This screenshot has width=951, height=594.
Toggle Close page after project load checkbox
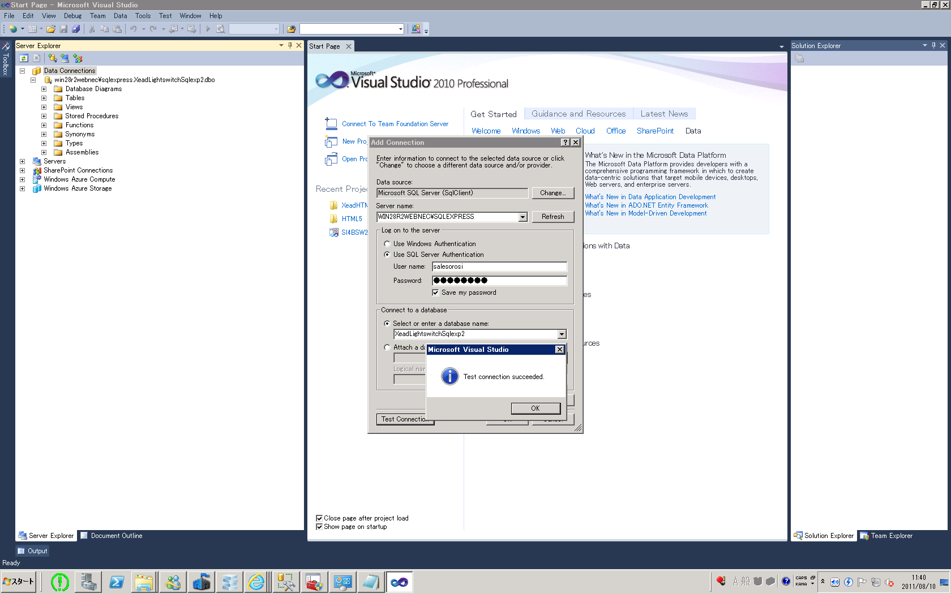pyautogui.click(x=319, y=518)
